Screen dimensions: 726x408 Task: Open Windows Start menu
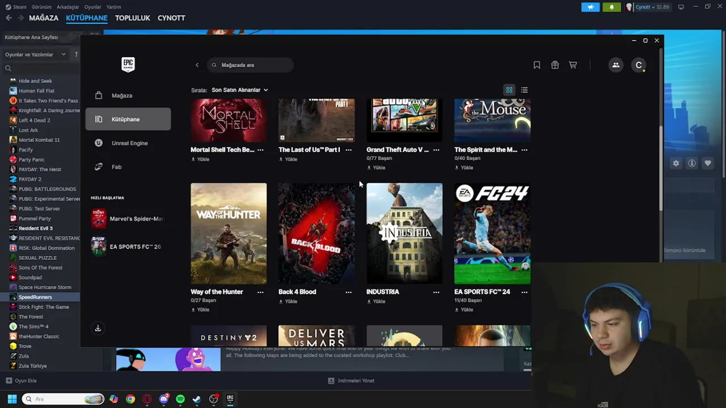[12, 399]
